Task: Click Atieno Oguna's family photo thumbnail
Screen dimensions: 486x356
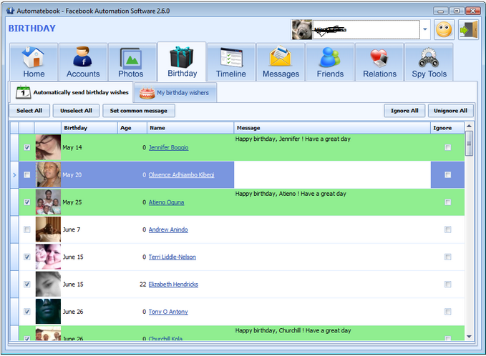Action: pos(48,202)
